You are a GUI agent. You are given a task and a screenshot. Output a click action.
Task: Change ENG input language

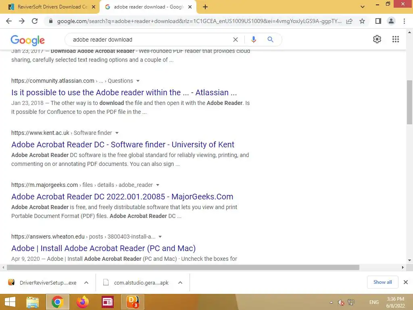point(374,302)
